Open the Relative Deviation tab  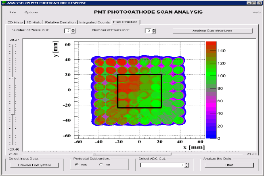(x=61, y=22)
